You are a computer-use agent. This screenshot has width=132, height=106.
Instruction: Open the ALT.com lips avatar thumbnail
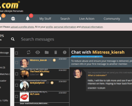tap(24, 97)
